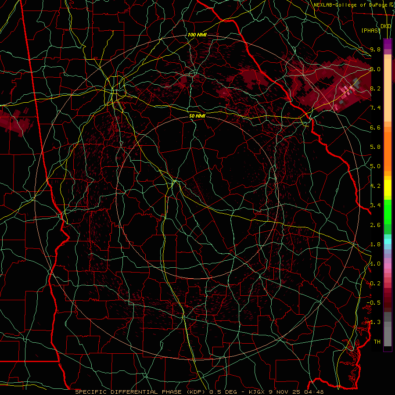
Task: Click the "TH" threshold label
Action: [x=377, y=342]
